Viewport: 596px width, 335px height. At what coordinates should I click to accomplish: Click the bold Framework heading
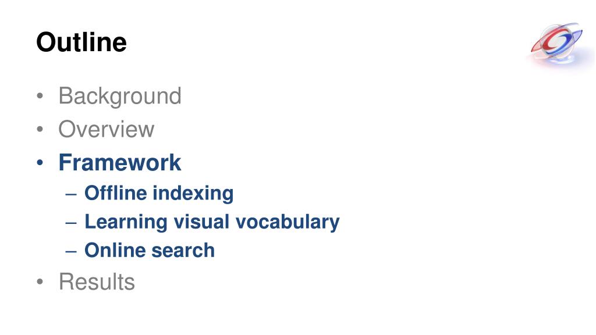pos(120,163)
